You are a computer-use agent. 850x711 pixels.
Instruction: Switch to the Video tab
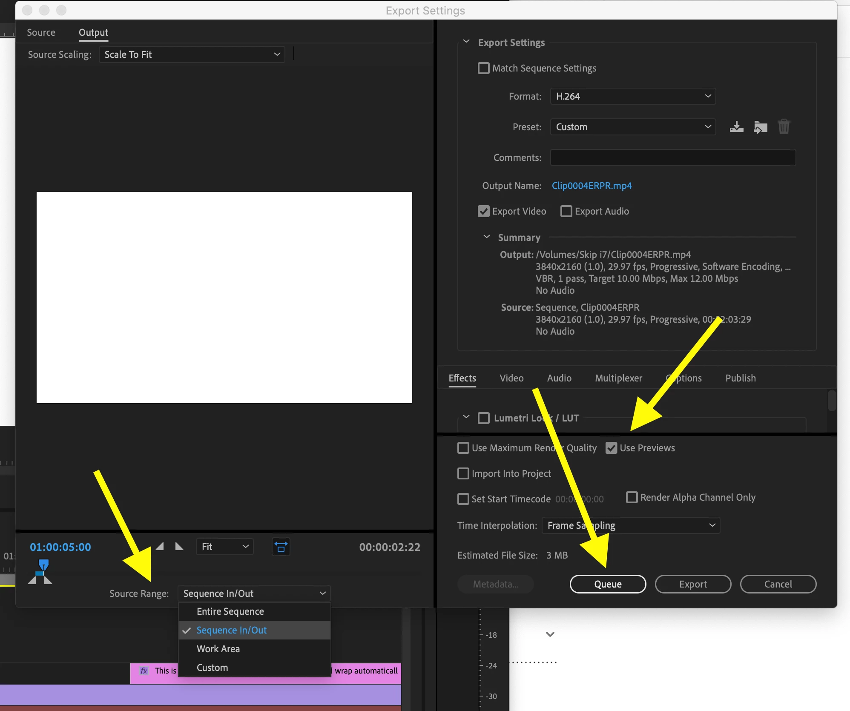click(511, 378)
